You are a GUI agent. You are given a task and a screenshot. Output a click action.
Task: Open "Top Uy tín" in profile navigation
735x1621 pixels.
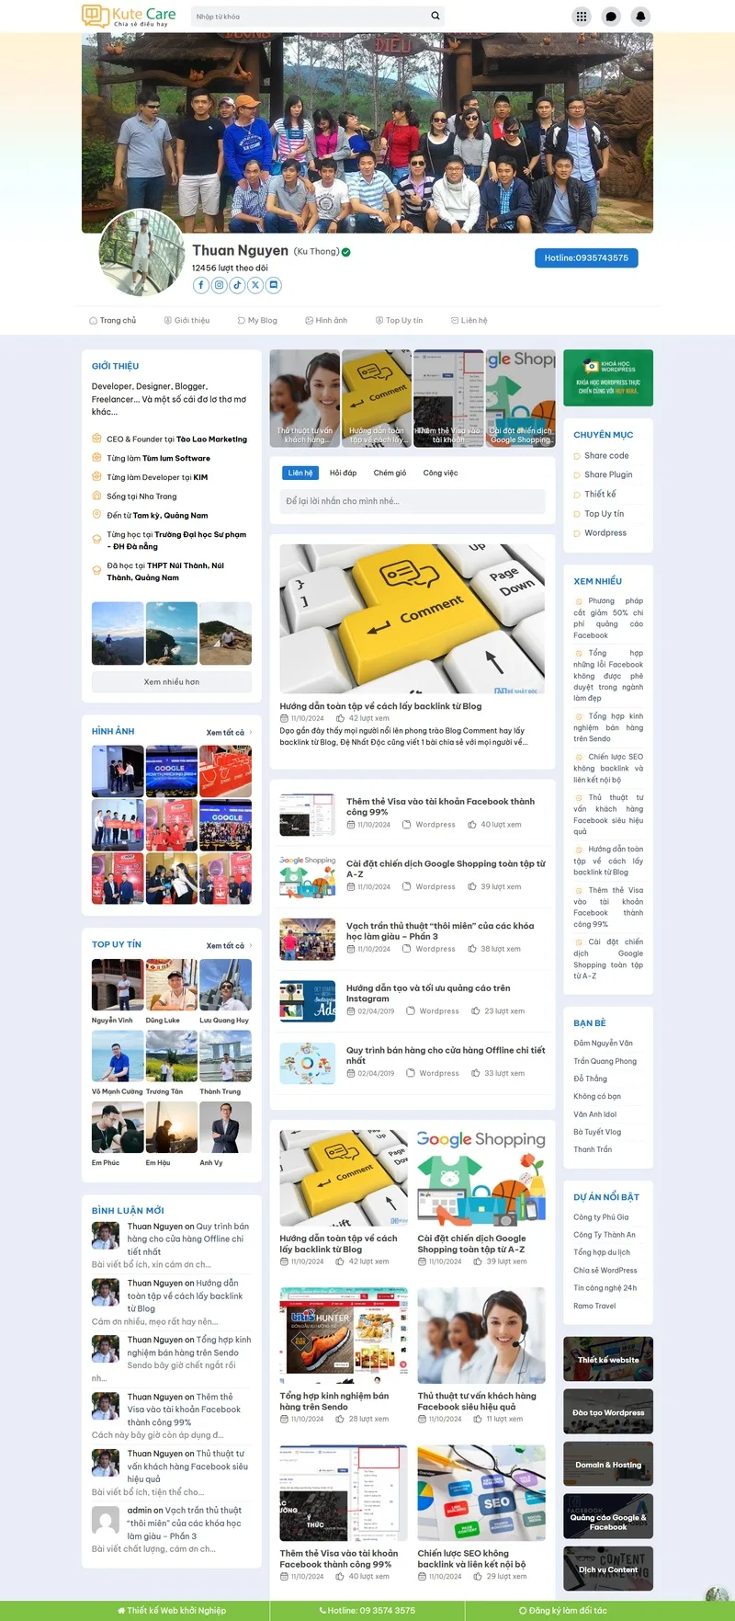[x=399, y=321]
